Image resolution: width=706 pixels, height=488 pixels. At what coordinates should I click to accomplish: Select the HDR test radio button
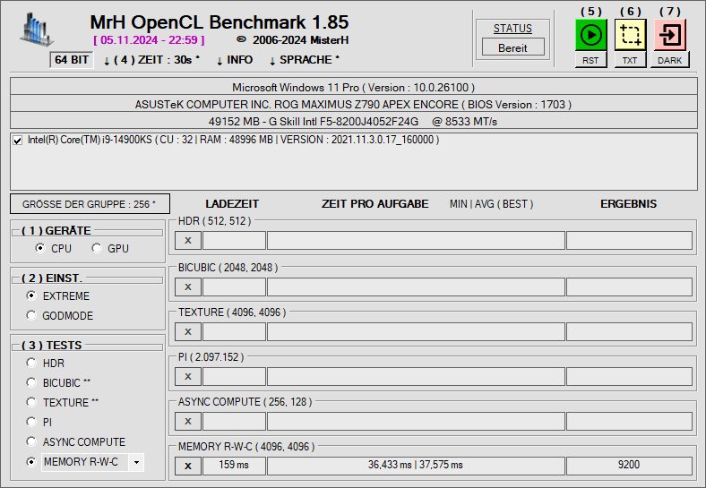[x=31, y=363]
